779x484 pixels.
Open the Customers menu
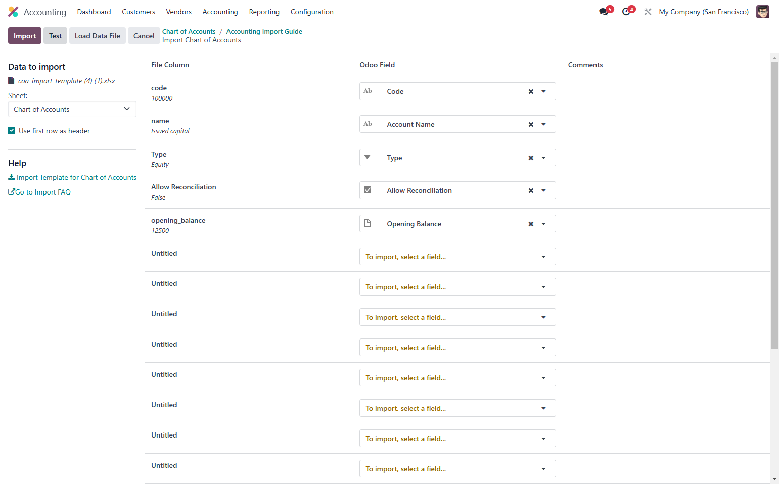click(139, 12)
